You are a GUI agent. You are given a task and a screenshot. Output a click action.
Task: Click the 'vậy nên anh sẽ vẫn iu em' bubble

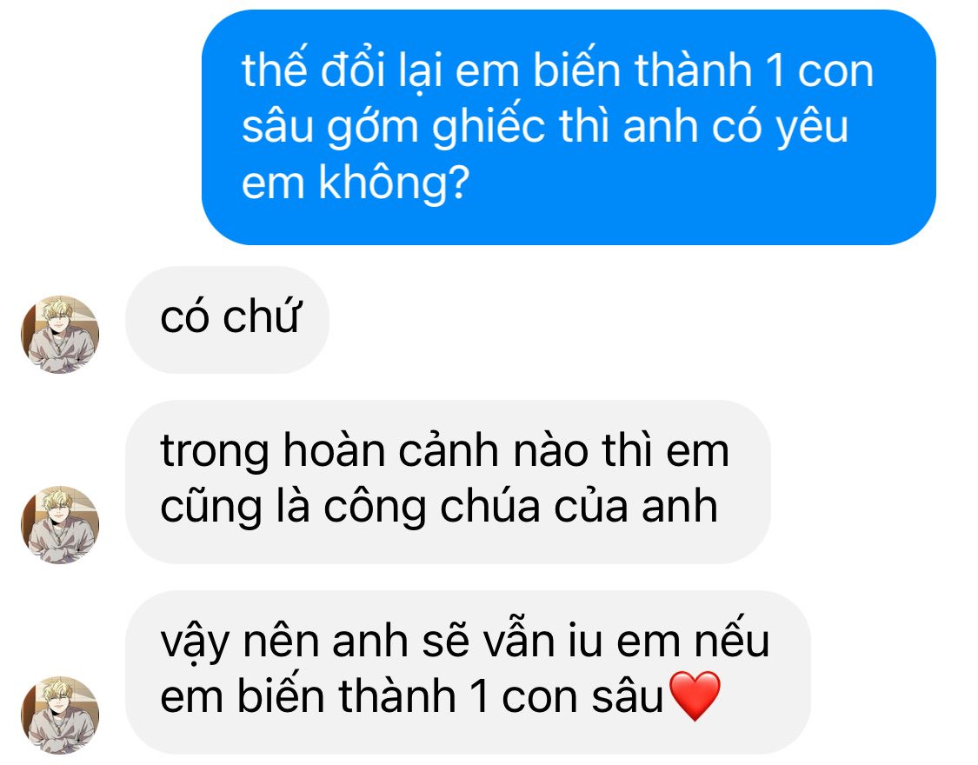tap(468, 672)
